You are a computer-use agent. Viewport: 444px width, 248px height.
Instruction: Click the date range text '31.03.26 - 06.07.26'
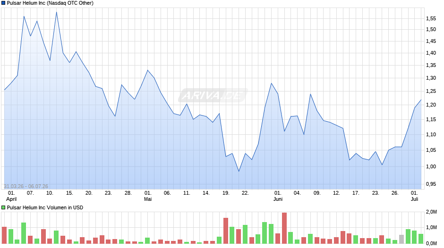26,186
